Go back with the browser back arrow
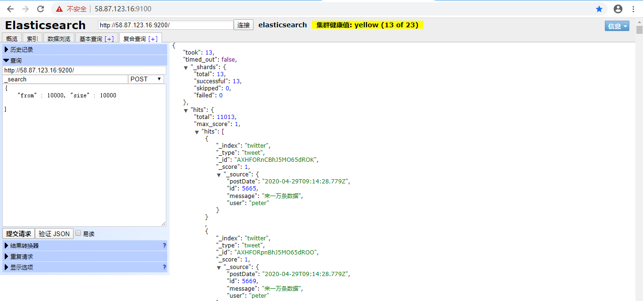Screen dimensions: 643x301 10,9
